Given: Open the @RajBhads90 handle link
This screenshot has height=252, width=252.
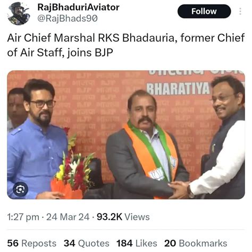Looking at the screenshot, I should point(68,19).
